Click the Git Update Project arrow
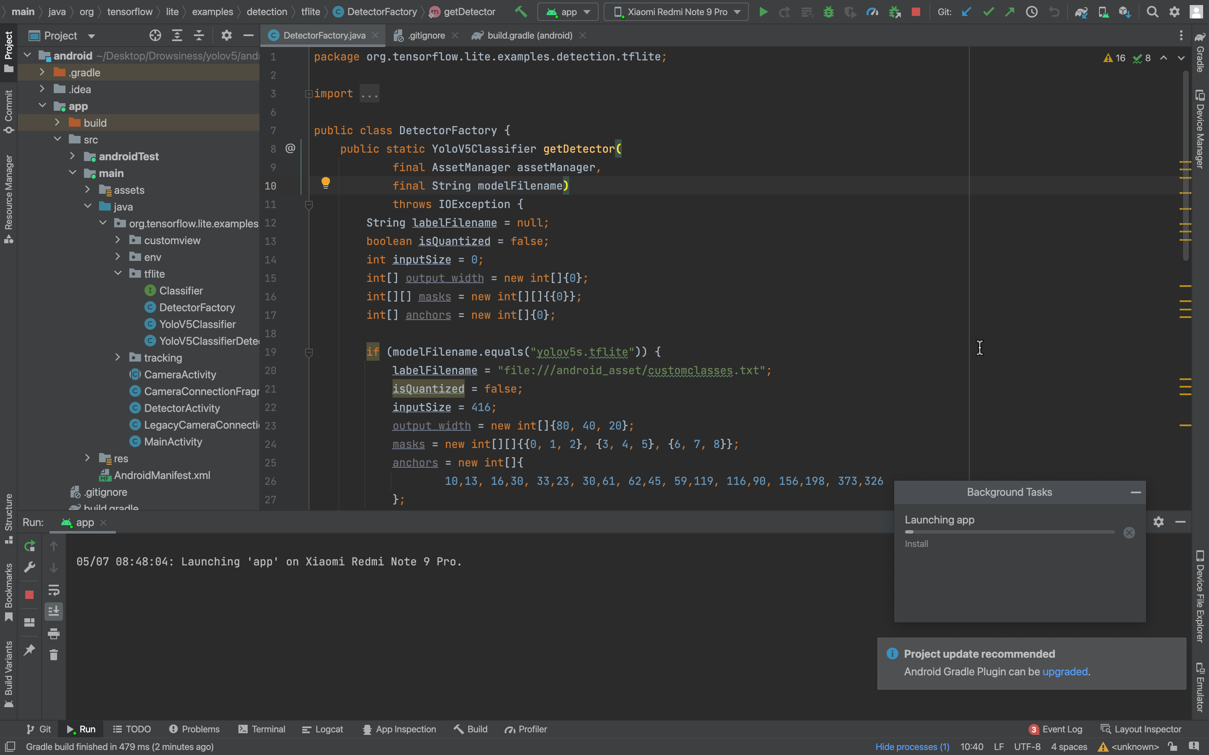The height and width of the screenshot is (755, 1209). (967, 11)
